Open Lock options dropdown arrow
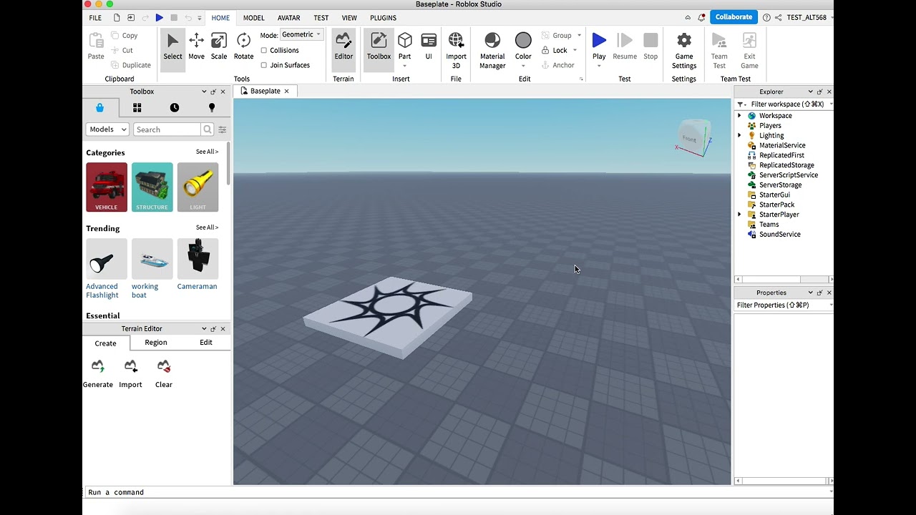The width and height of the screenshot is (916, 515). [x=575, y=50]
